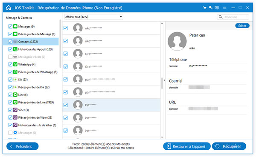Select the second oko contact row
This screenshot has width=256, height=157.
[111, 41]
